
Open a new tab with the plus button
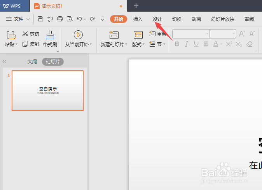pyautogui.click(x=136, y=6)
